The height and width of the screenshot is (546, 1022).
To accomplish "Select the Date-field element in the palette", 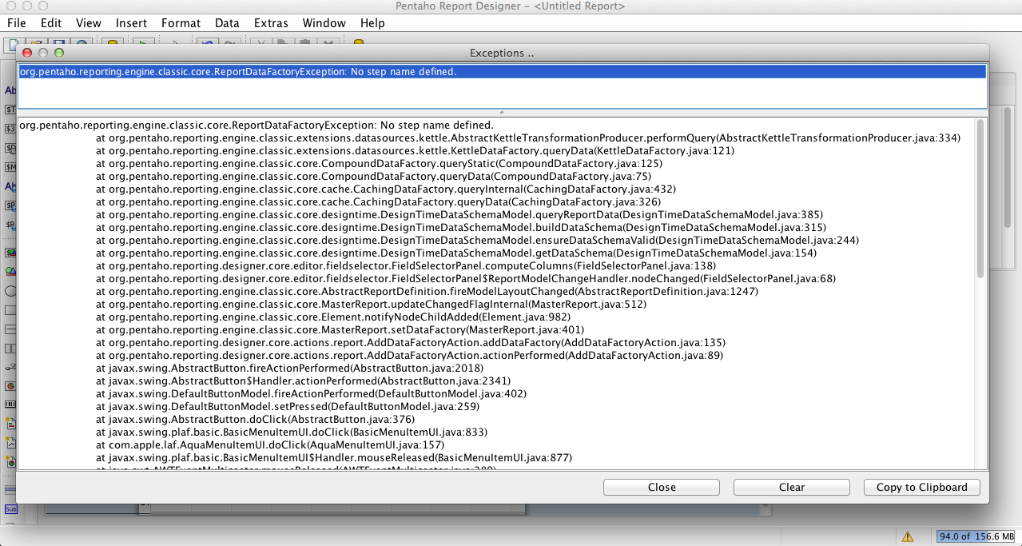I will tap(10, 148).
